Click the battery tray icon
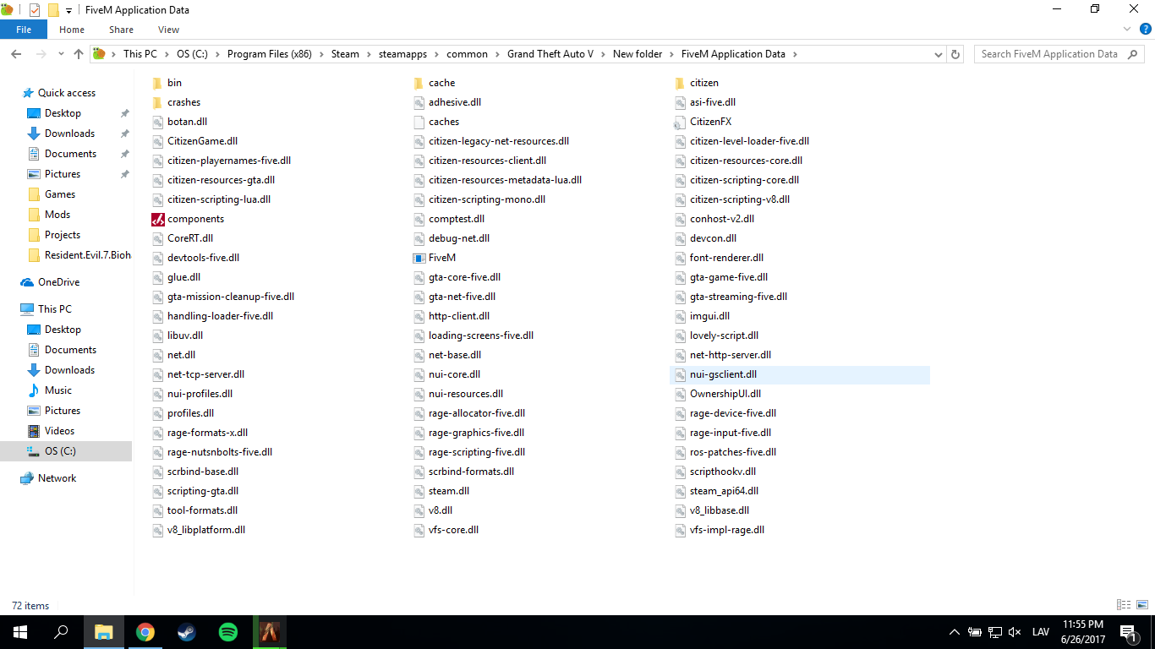This screenshot has height=649, width=1155. [975, 632]
